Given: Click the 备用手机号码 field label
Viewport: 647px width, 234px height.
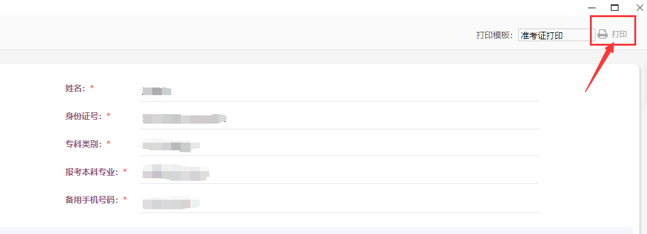Looking at the screenshot, I should point(91,200).
